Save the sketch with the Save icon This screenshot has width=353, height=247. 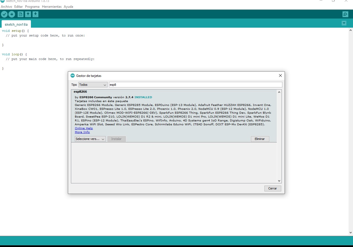pos(35,14)
